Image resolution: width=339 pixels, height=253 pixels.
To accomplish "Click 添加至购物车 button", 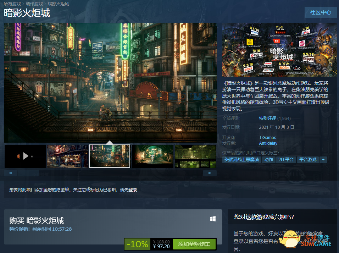I will [x=194, y=244].
